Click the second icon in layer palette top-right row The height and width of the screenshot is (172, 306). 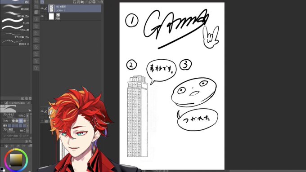[78, 2]
